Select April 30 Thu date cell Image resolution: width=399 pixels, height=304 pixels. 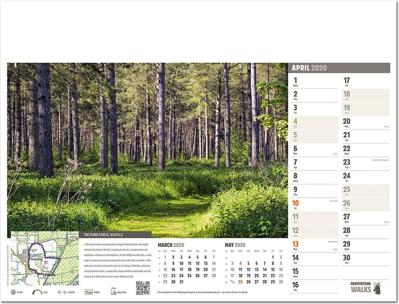[x=365, y=259]
